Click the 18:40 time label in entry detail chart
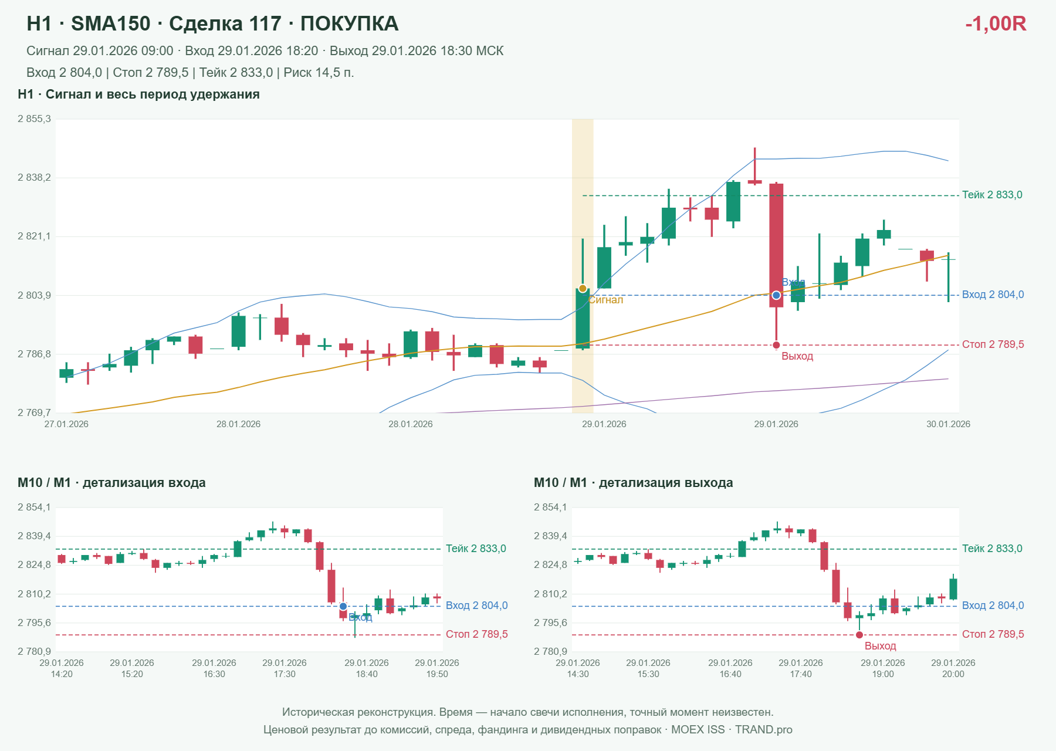Image resolution: width=1056 pixels, height=751 pixels. (367, 674)
